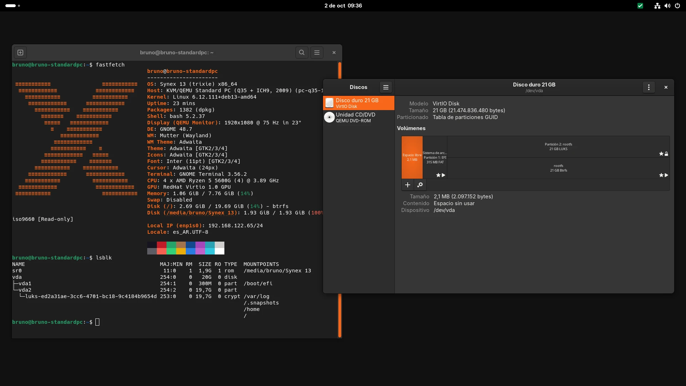Select Unidad CD/DVD QEMU DVD-ROM
The image size is (686, 386).
pos(358,117)
